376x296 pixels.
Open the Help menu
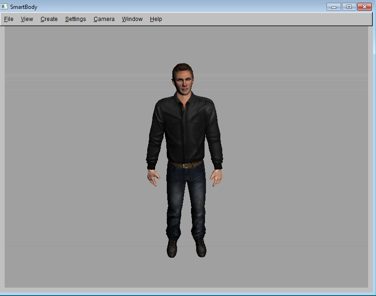tap(156, 19)
